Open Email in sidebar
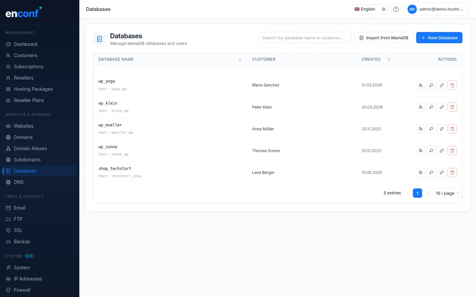 click(40, 208)
